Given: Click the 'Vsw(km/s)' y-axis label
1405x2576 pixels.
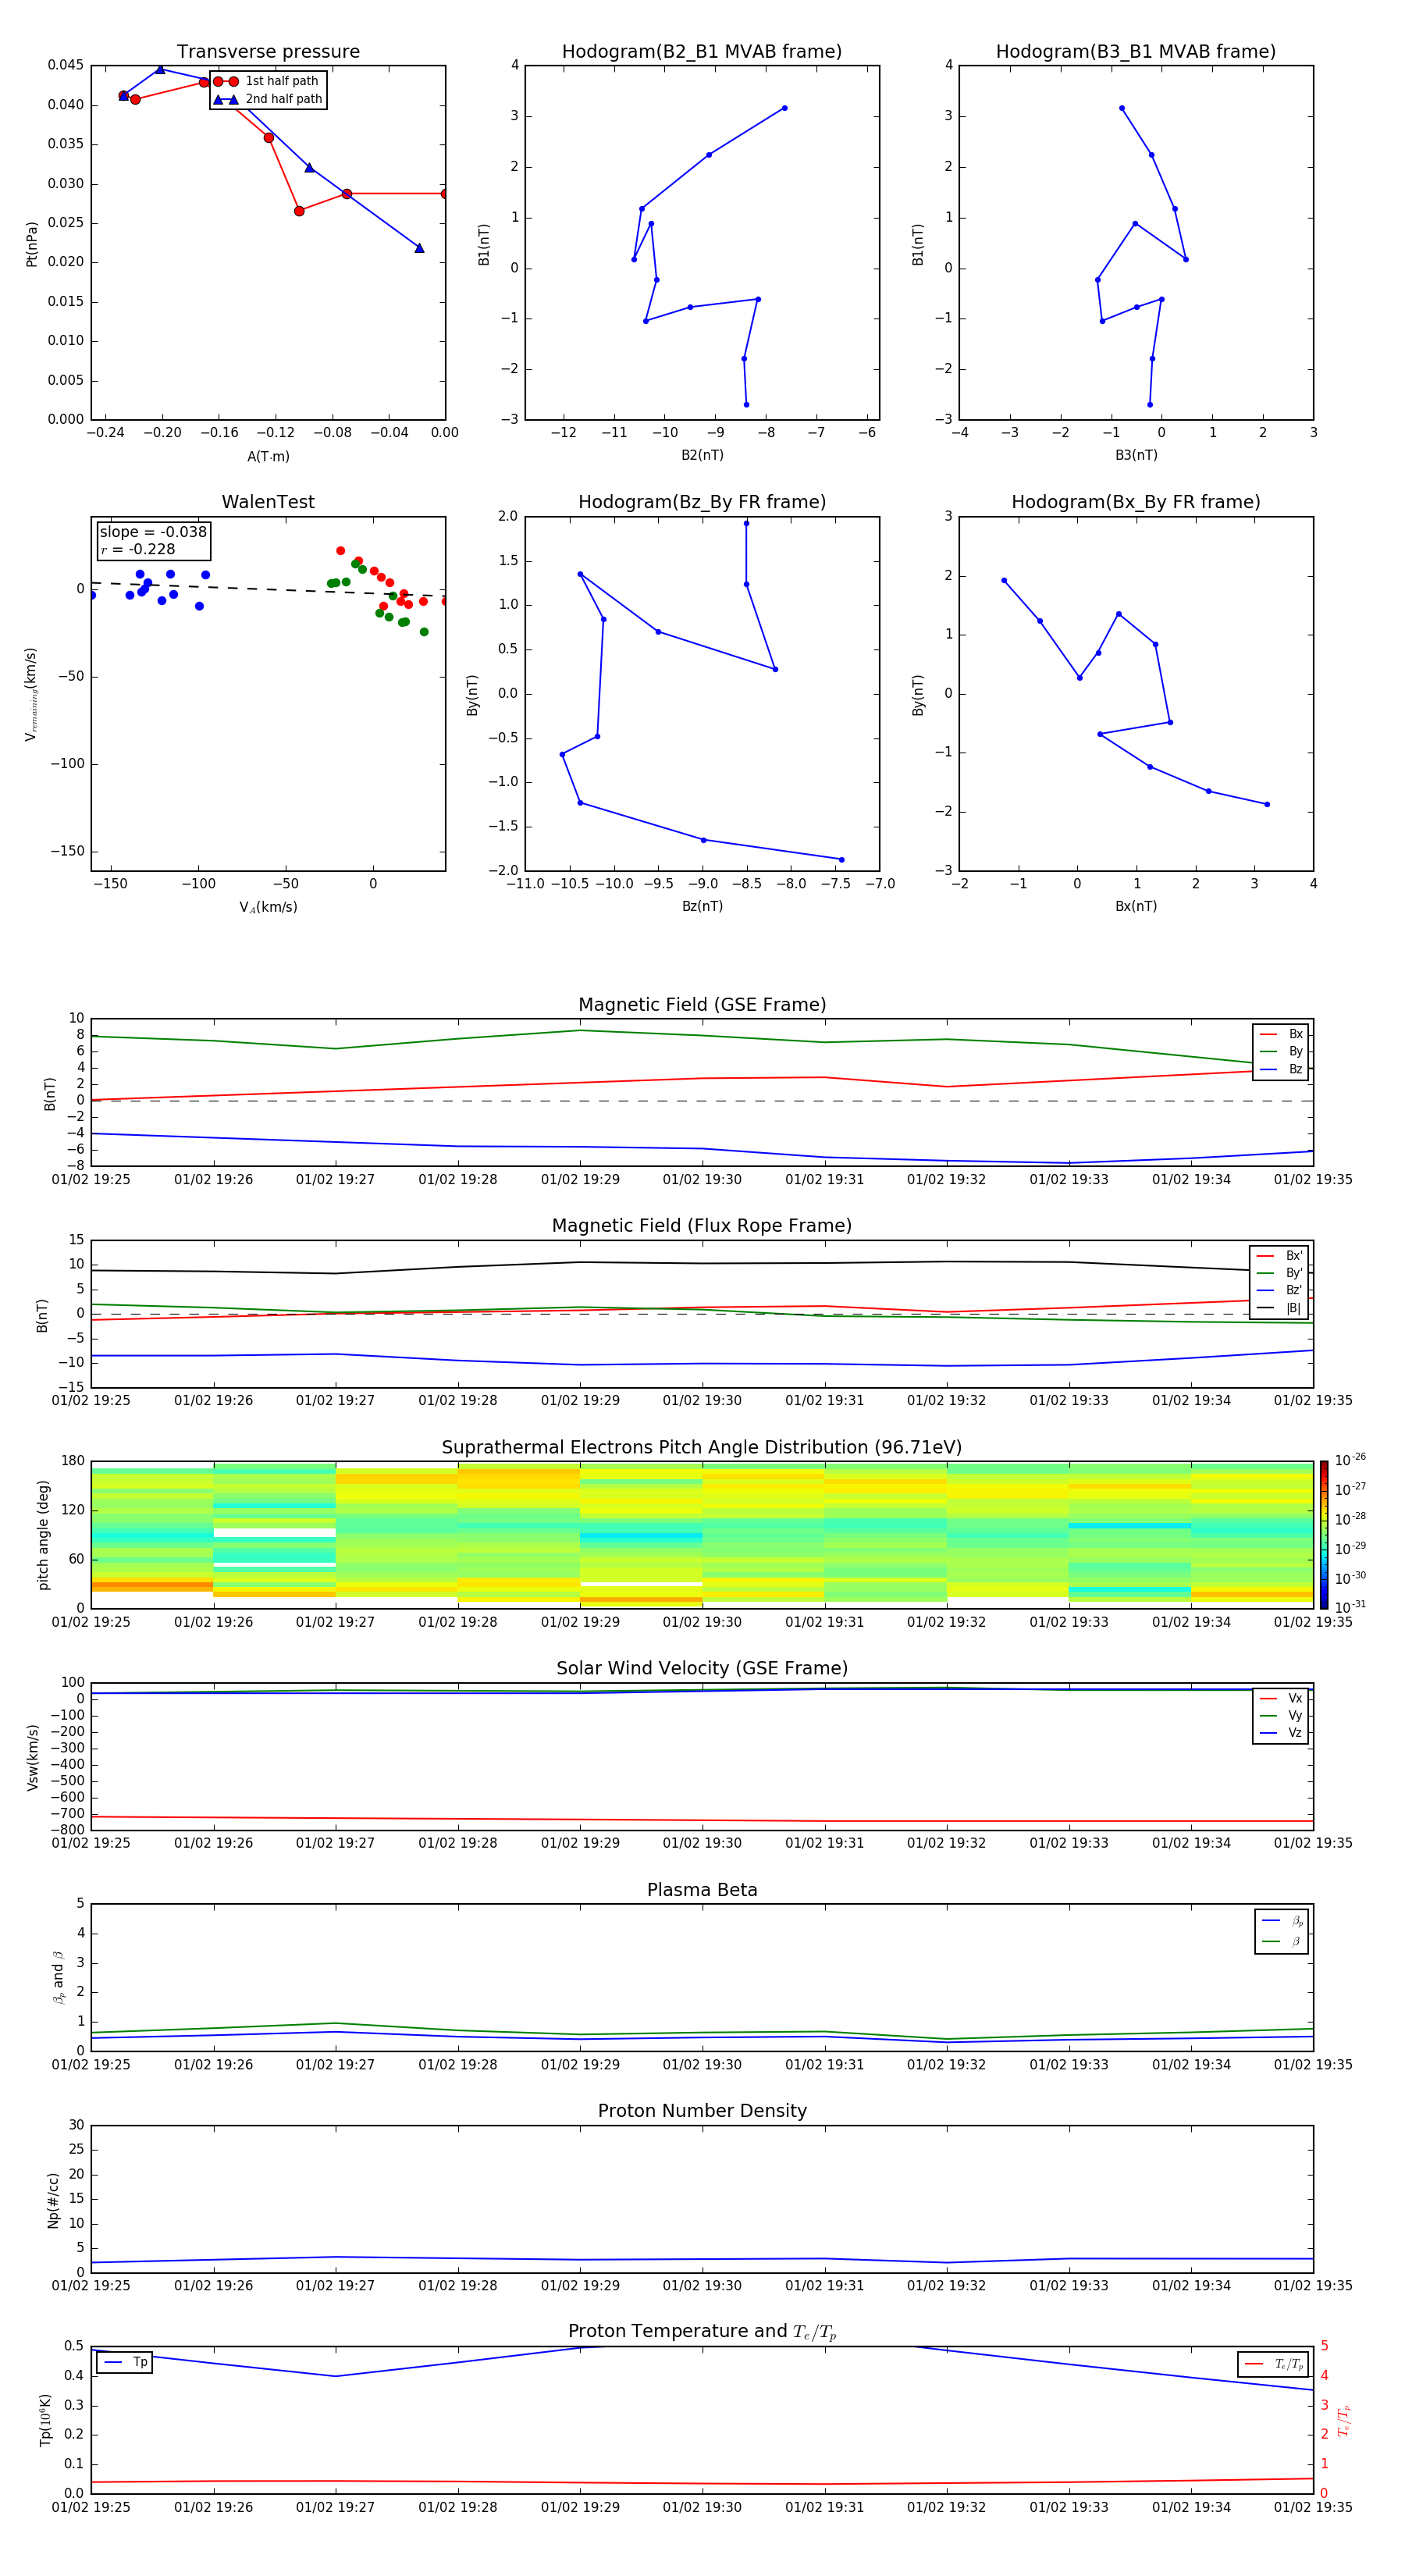Looking at the screenshot, I should point(33,1757).
